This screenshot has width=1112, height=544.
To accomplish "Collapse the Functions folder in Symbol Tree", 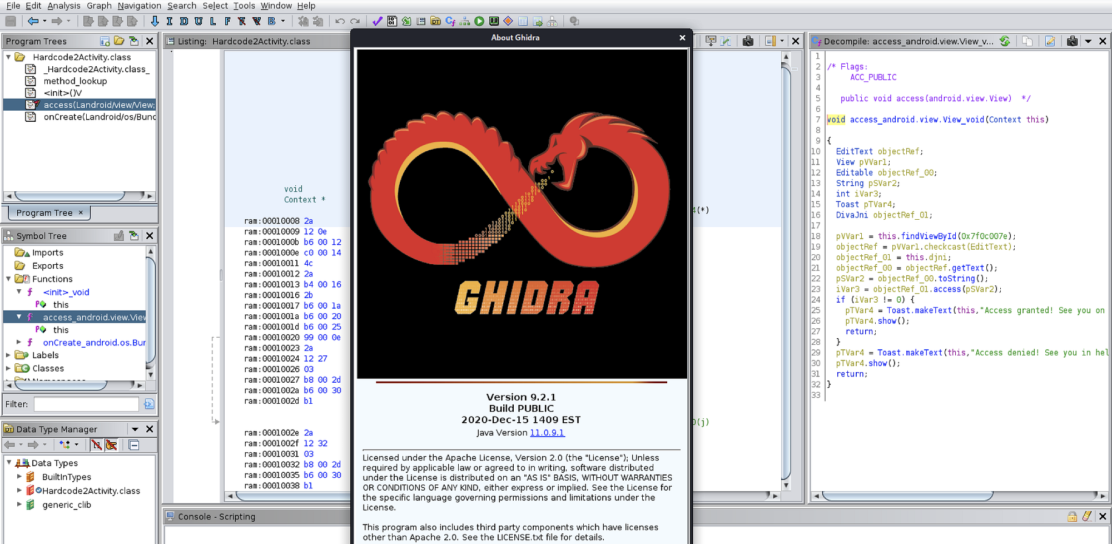I will (x=8, y=279).
